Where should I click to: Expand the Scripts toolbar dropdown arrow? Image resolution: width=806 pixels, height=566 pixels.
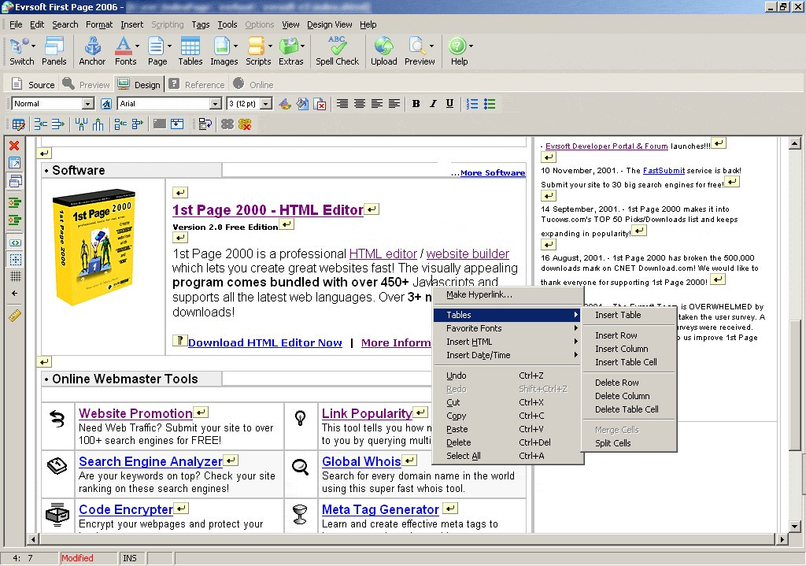[x=270, y=46]
